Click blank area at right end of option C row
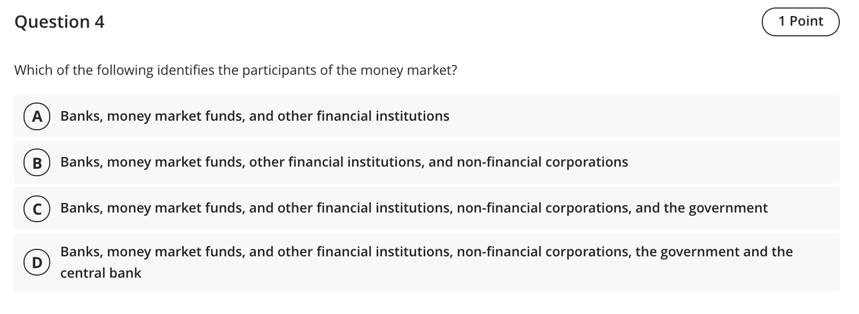This screenshot has height=314, width=859. 804,208
